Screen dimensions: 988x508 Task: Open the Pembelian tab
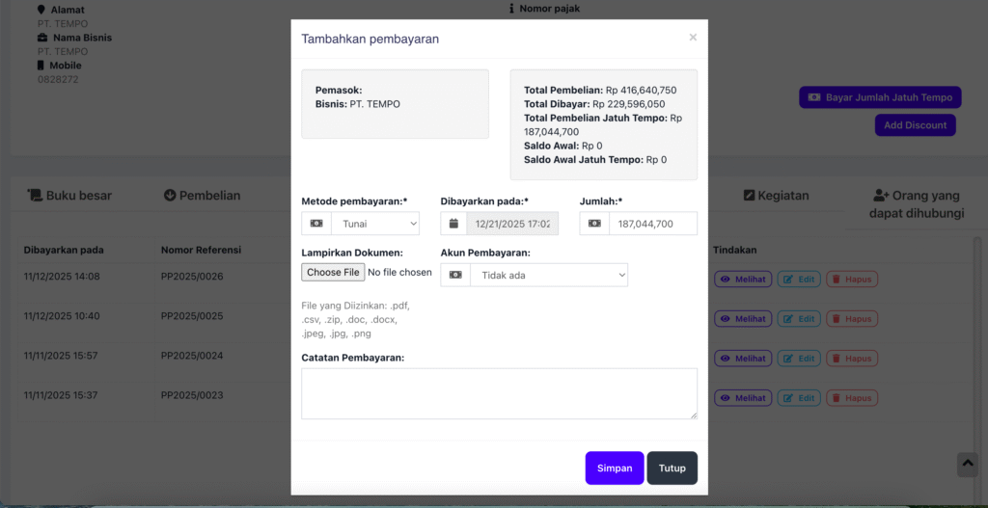[202, 196]
